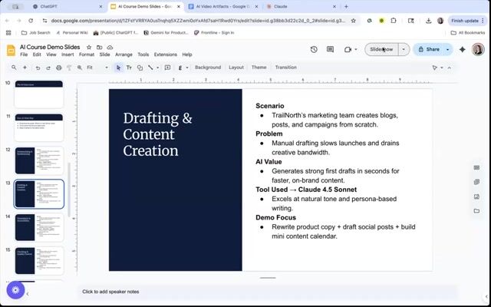Open the Help menu
This screenshot has width=491, height=307.
point(187,54)
